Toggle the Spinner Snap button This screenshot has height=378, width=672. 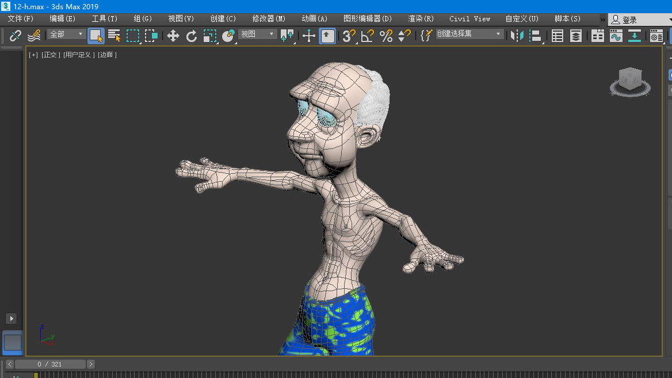(x=404, y=36)
